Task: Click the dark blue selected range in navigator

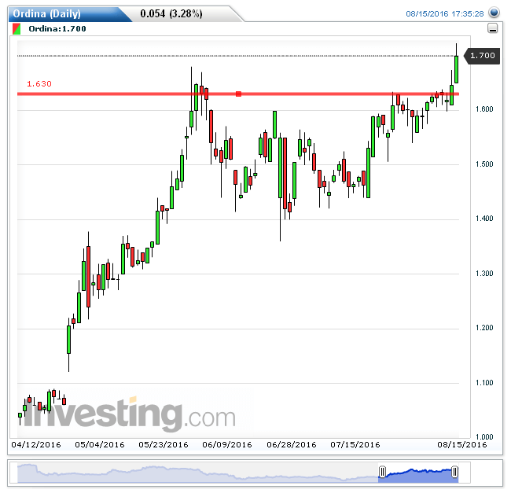Action: pos(418,476)
